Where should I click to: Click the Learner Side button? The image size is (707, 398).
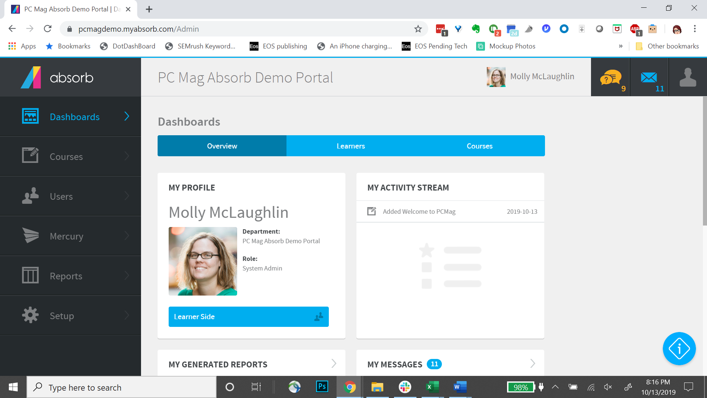tap(249, 317)
